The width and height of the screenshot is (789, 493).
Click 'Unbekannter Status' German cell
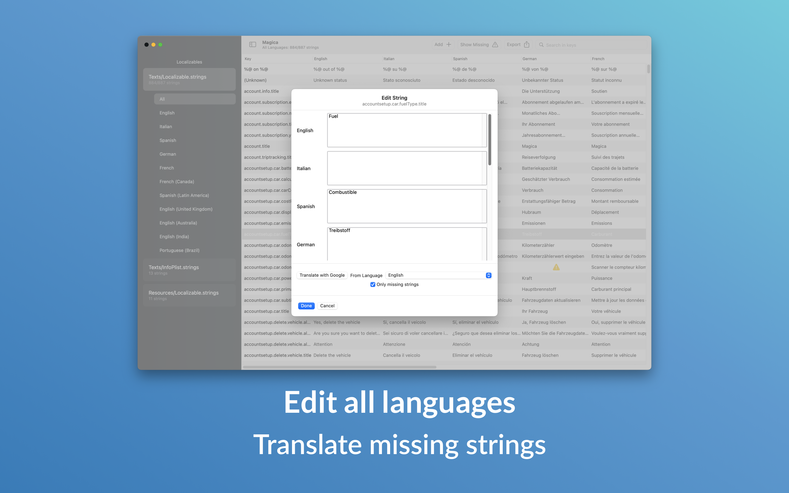point(542,80)
